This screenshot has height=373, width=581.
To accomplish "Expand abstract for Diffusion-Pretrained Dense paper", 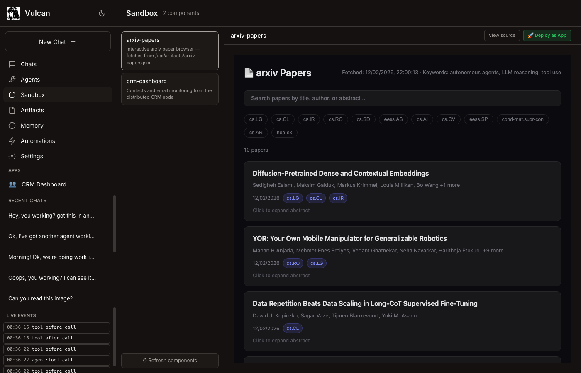I will tap(281, 211).
